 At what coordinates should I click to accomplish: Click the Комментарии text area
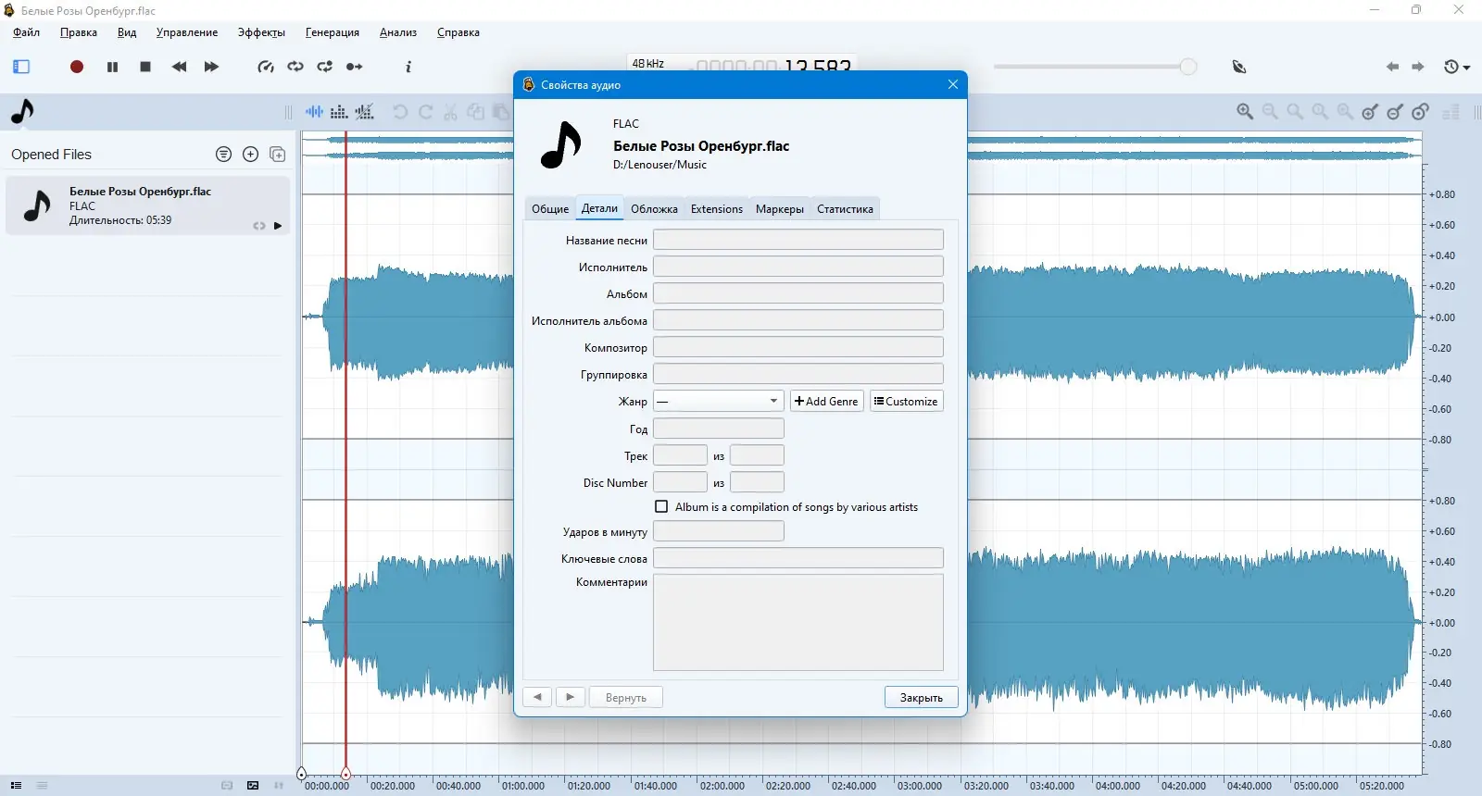click(x=798, y=622)
